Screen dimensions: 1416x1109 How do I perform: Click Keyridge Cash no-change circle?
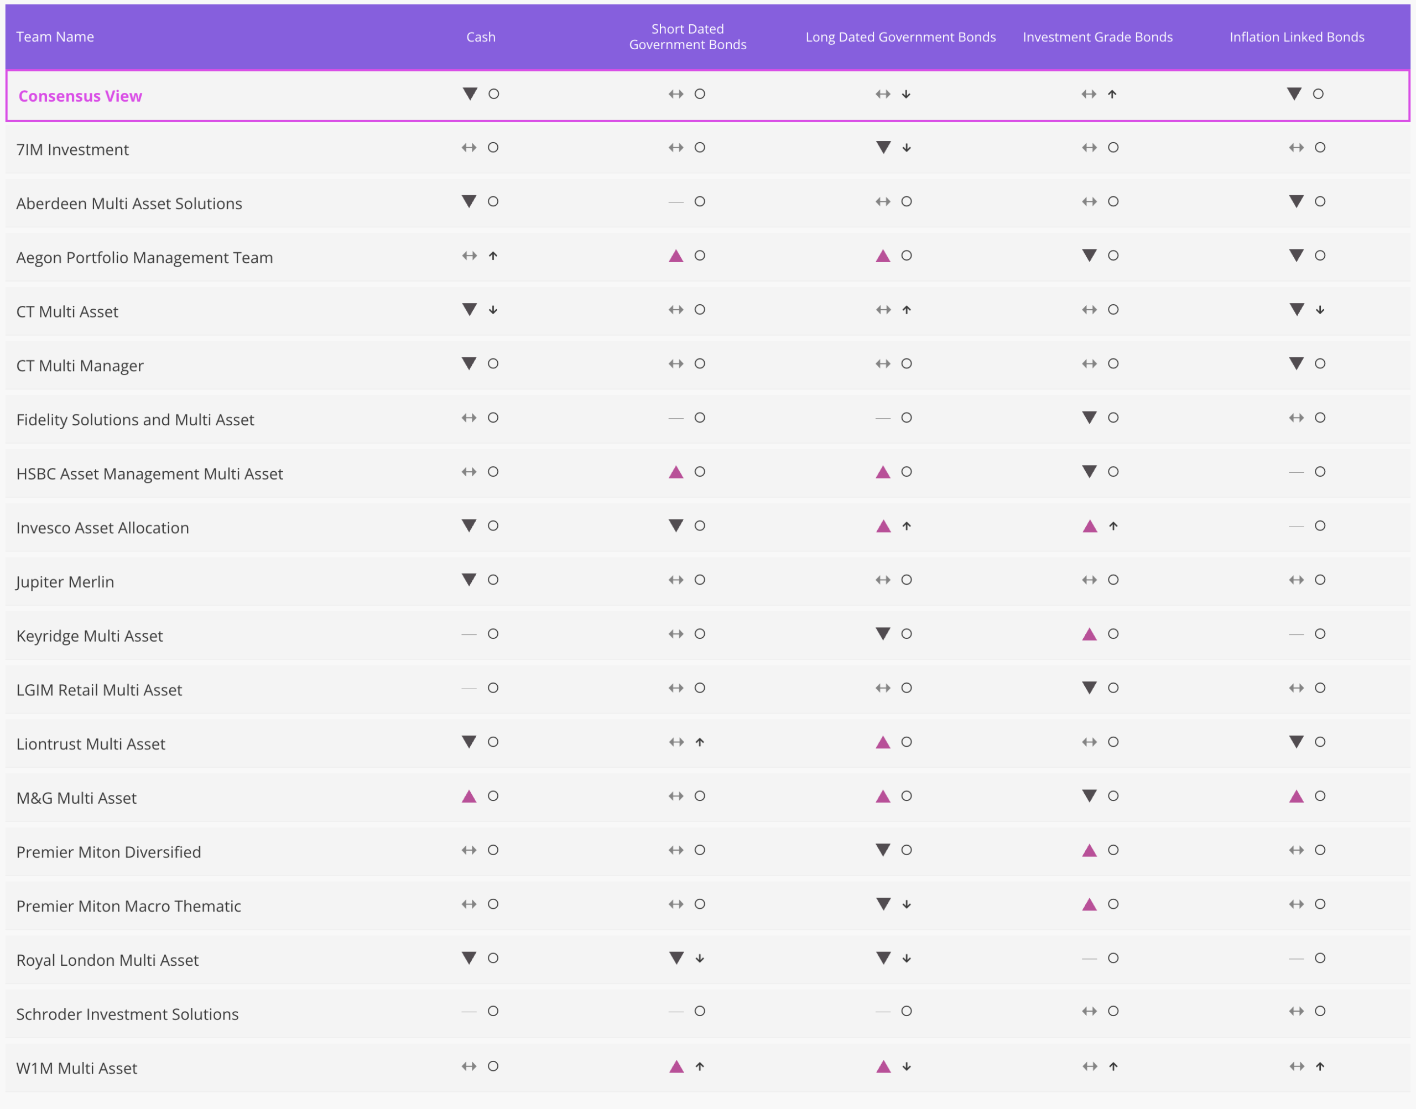point(493,634)
